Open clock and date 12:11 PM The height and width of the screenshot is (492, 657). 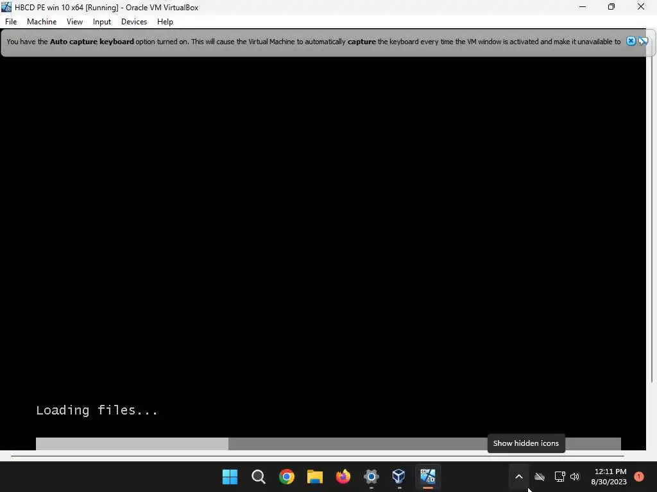point(609,477)
